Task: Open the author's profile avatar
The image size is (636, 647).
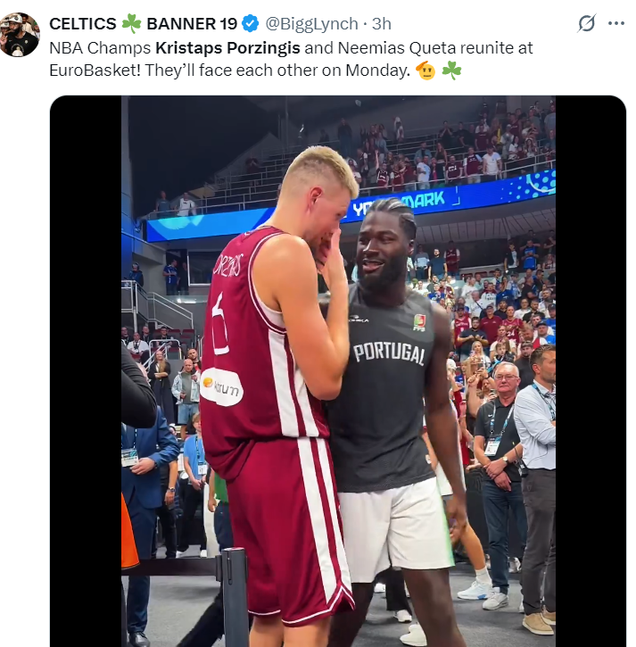Action: 20,35
